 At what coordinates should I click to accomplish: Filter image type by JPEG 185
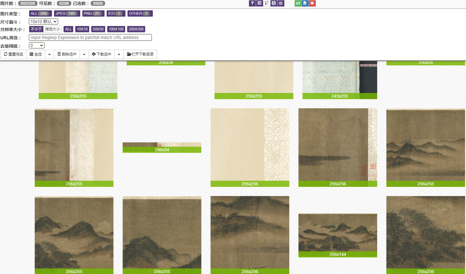click(67, 13)
